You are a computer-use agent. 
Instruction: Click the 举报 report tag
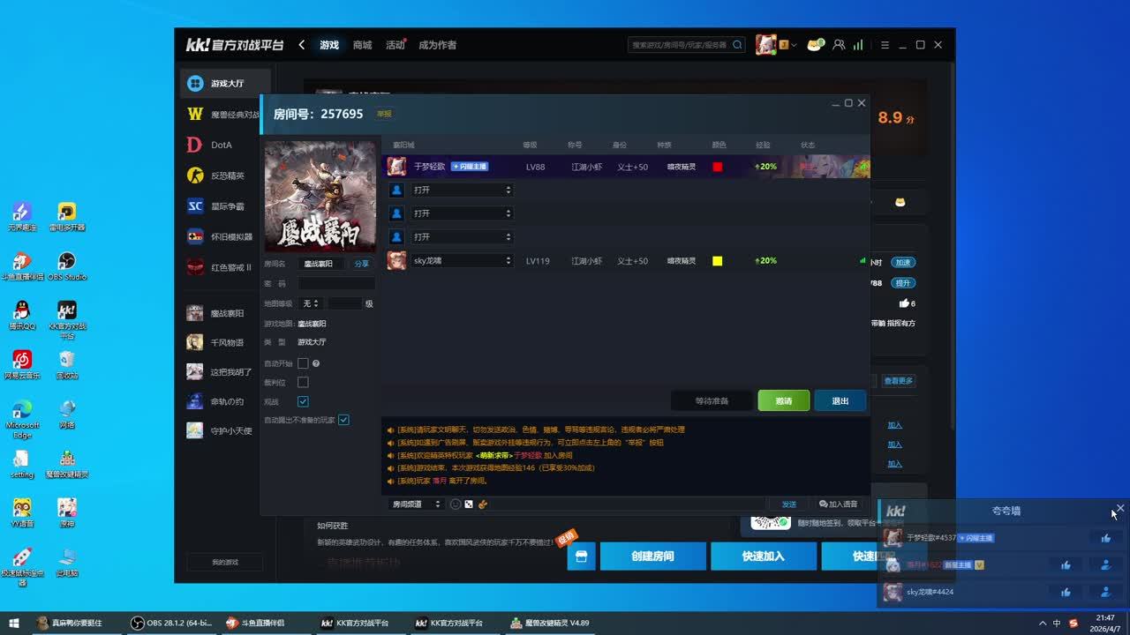coord(384,114)
